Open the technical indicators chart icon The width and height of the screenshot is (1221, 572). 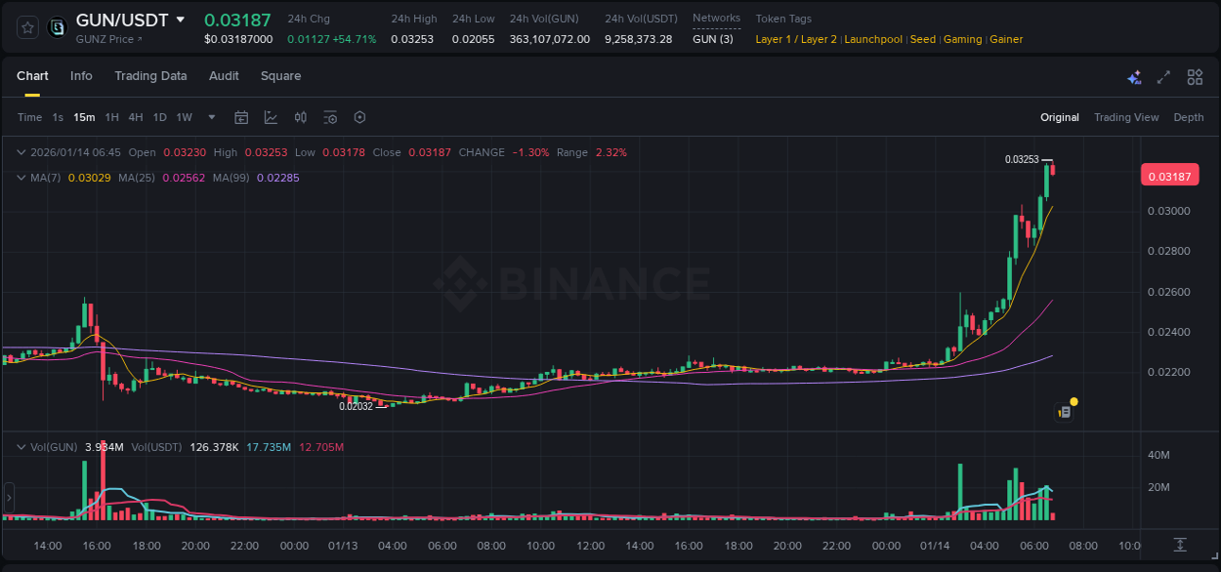[269, 117]
